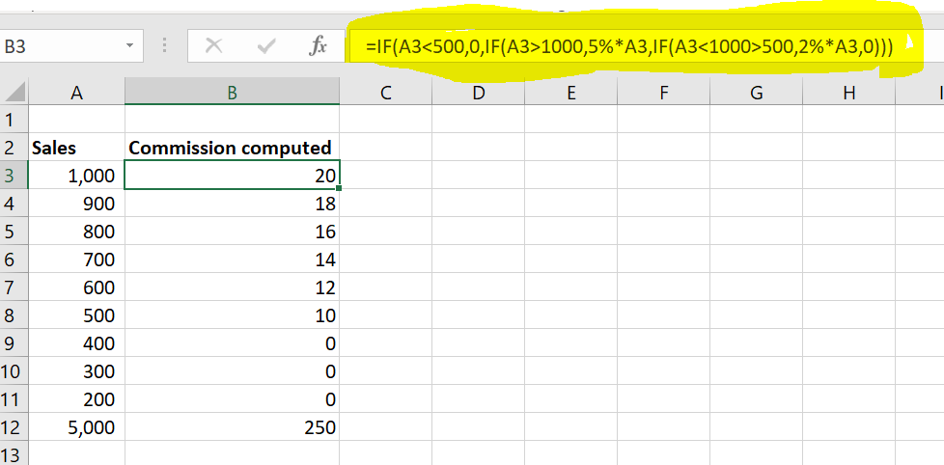Select column G header

coord(756,92)
